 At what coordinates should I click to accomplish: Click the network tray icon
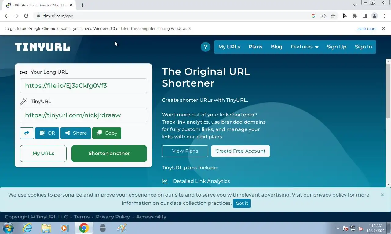(x=353, y=228)
